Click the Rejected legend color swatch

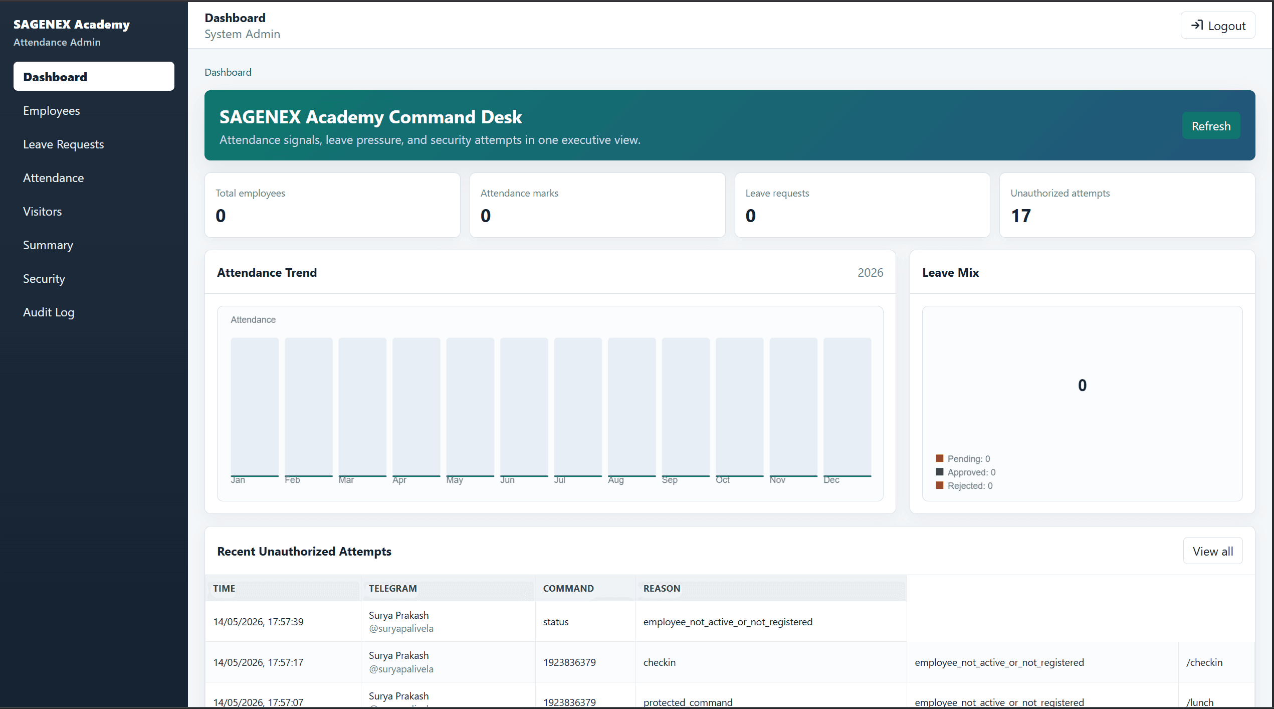940,485
